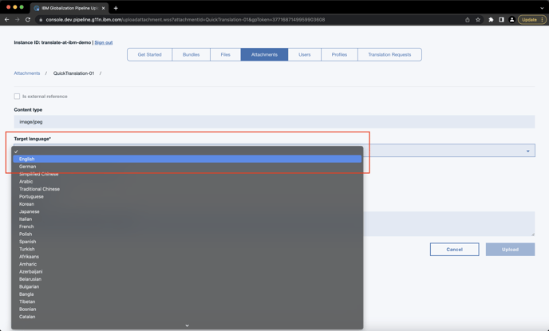The width and height of the screenshot is (549, 331).
Task: Select Japanese language option
Action: (x=188, y=211)
